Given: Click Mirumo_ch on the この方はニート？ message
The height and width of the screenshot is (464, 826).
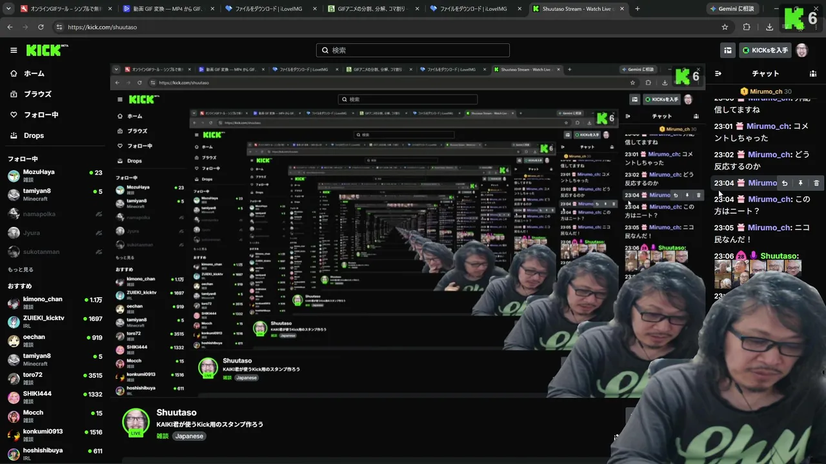Looking at the screenshot, I should coord(769,199).
